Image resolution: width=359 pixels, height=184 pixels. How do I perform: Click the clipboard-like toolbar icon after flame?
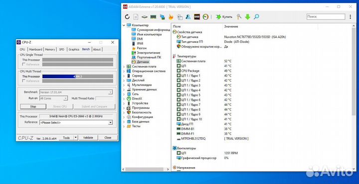coord(179,17)
